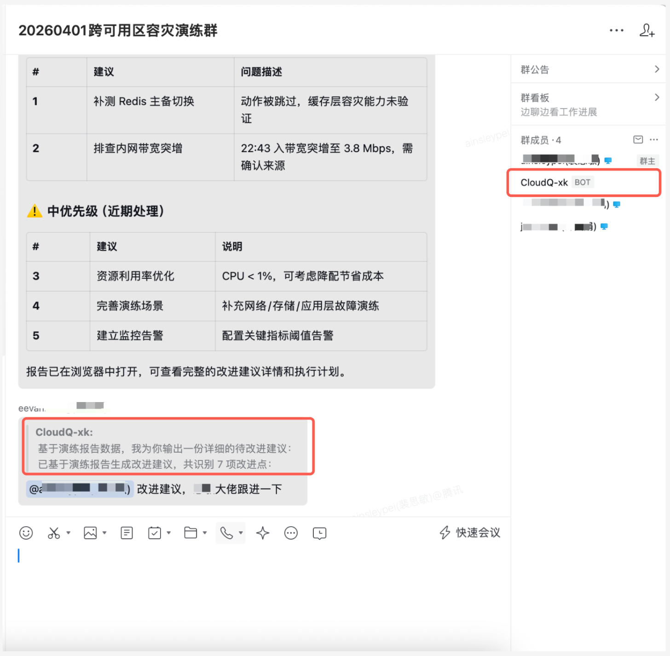The height and width of the screenshot is (656, 670).
Task: Click the scheduled message clock icon
Action: 319,533
